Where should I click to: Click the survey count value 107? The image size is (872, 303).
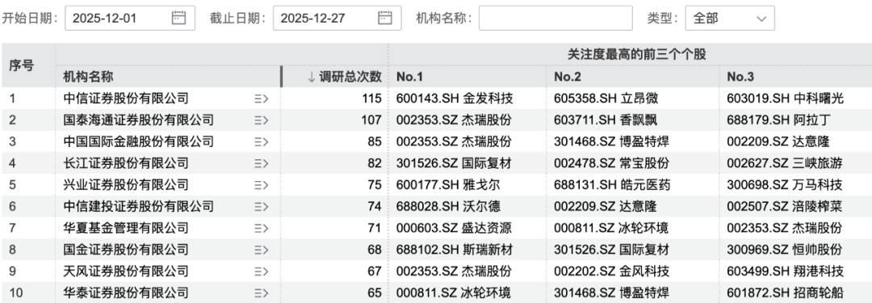pyautogui.click(x=372, y=120)
